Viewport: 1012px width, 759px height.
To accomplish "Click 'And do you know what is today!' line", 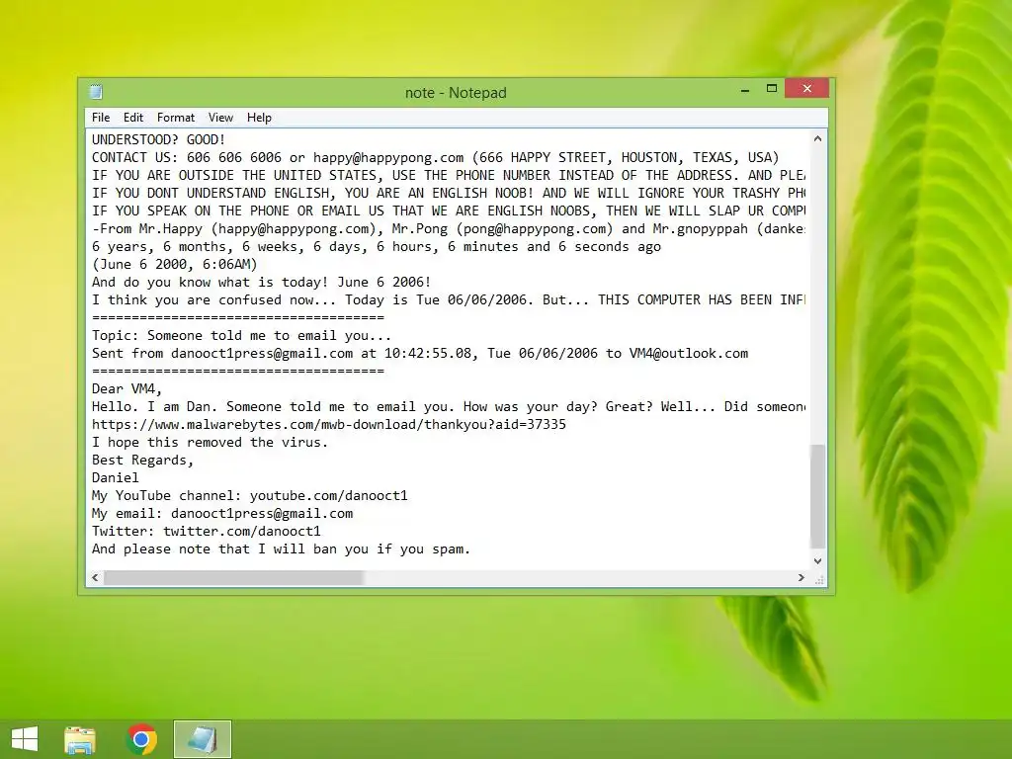I will [261, 282].
